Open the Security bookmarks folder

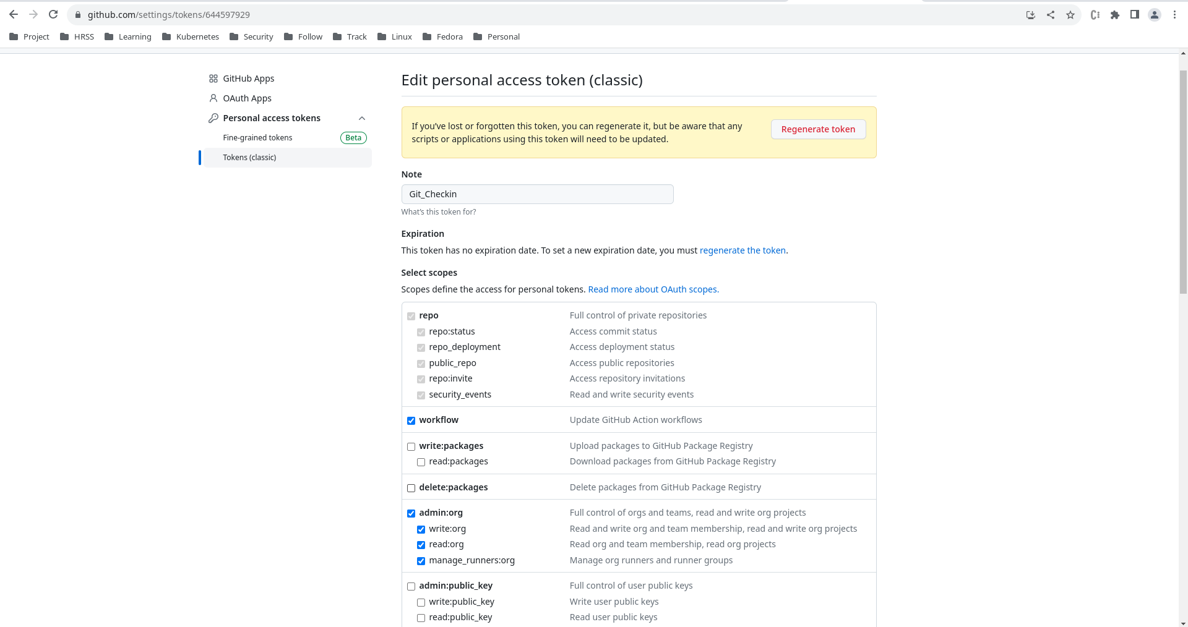point(251,36)
